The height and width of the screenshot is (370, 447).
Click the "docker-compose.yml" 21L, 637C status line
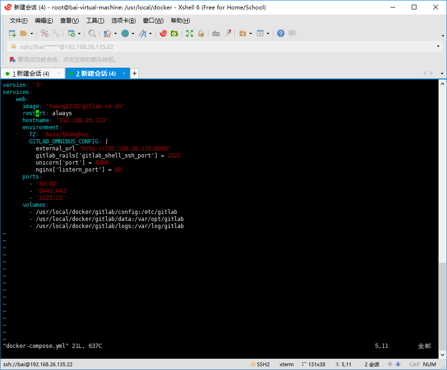point(52,346)
